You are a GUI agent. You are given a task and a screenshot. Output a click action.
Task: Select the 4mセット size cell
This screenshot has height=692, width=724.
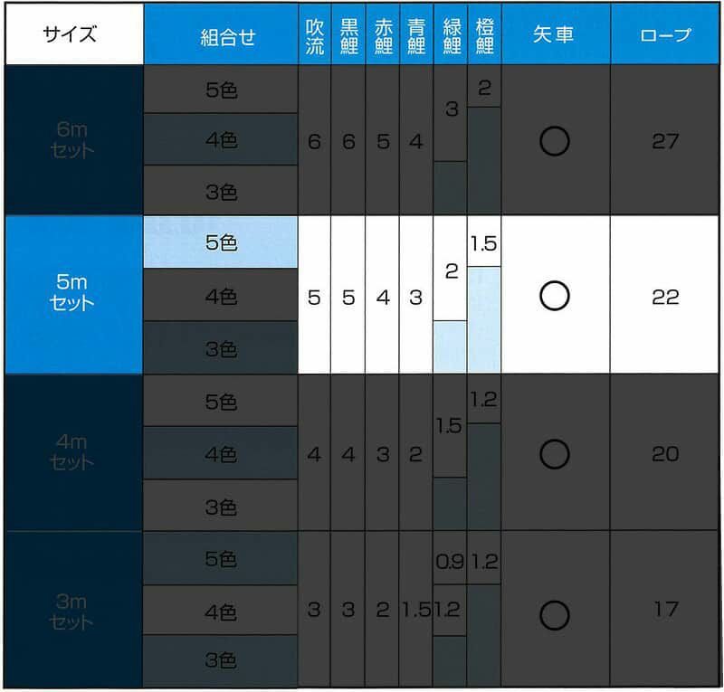click(73, 452)
